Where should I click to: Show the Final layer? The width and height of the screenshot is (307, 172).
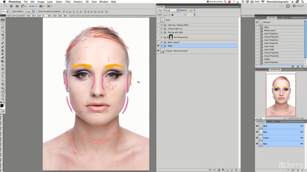tap(158, 20)
